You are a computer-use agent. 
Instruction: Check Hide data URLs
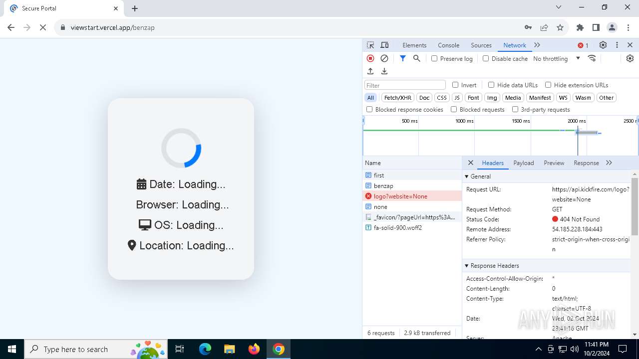491,85
